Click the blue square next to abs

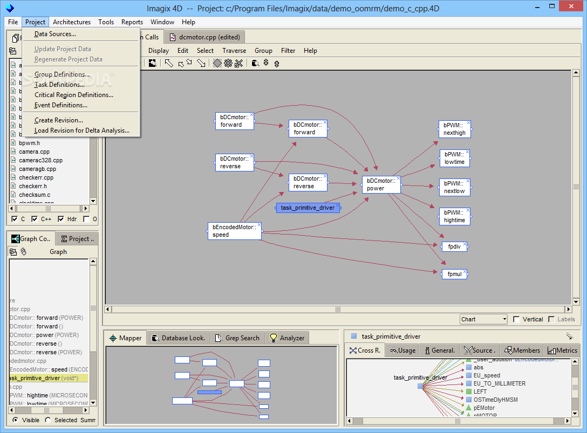(x=469, y=368)
